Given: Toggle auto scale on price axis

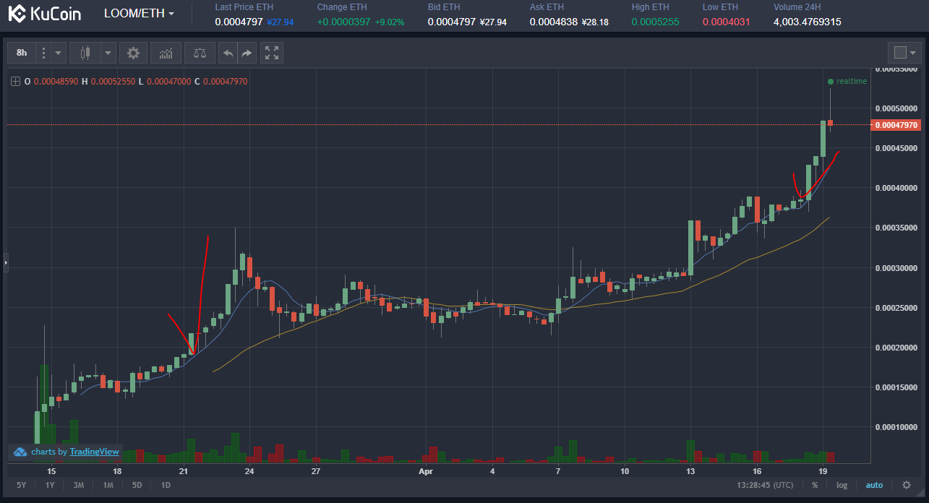Looking at the screenshot, I should click(x=874, y=485).
